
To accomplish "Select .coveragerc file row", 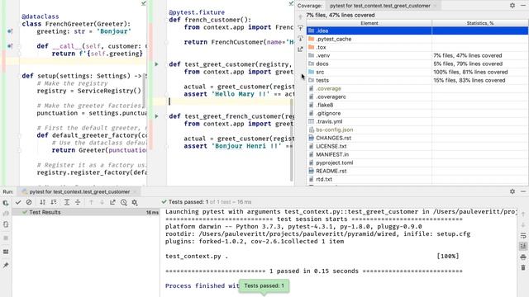I will tap(417, 97).
